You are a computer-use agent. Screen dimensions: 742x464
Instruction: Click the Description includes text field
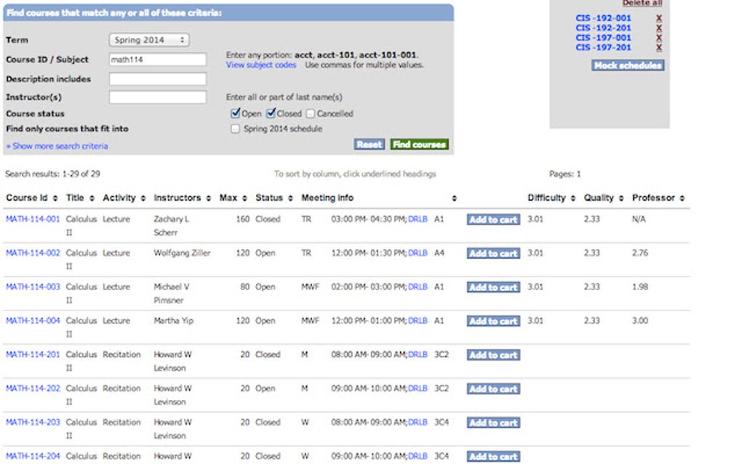click(x=158, y=79)
